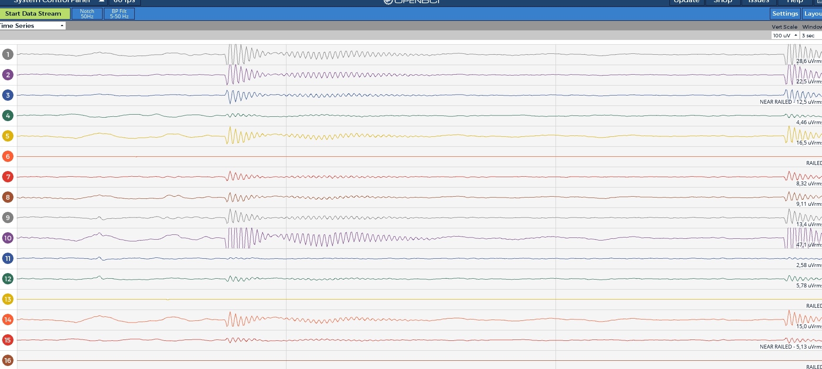Viewport: 822px width, 369px height.
Task: Toggle channel 1
Action: (7, 54)
